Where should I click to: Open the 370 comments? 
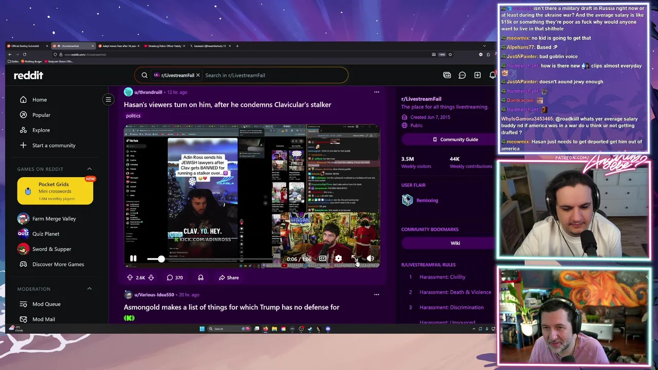(x=174, y=277)
